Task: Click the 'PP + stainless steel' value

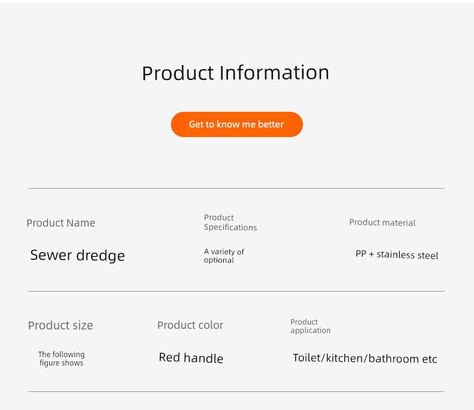Action: (397, 255)
